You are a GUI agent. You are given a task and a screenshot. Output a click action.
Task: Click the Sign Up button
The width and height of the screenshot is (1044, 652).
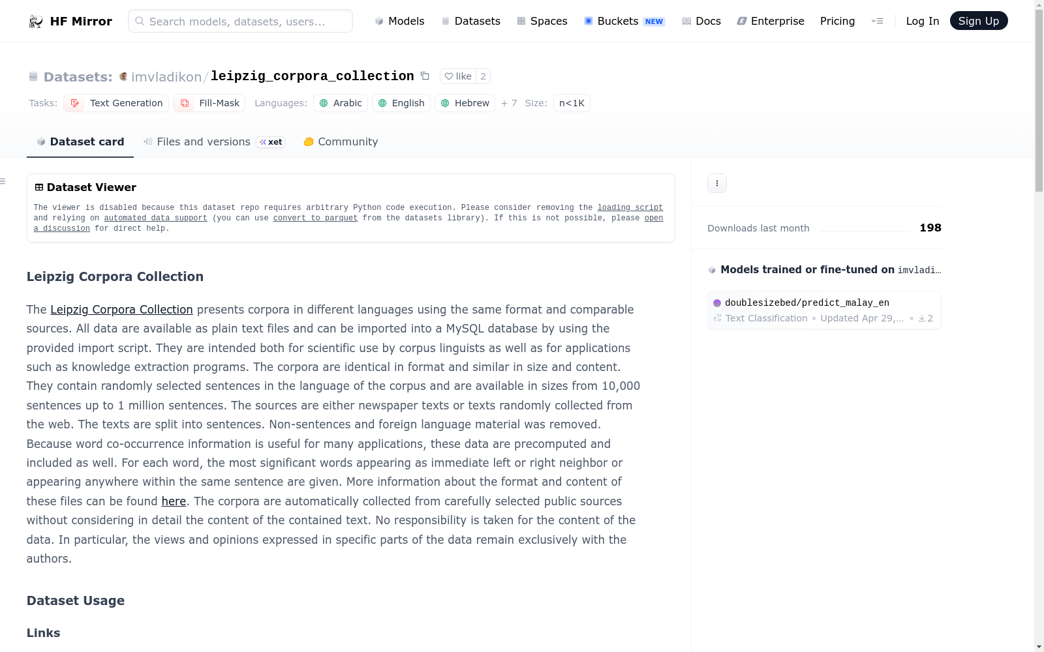click(979, 21)
